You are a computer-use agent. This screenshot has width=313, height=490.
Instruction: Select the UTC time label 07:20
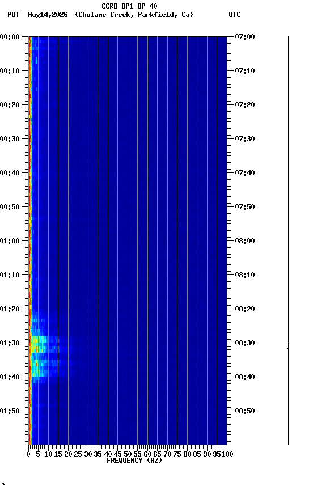(x=245, y=105)
